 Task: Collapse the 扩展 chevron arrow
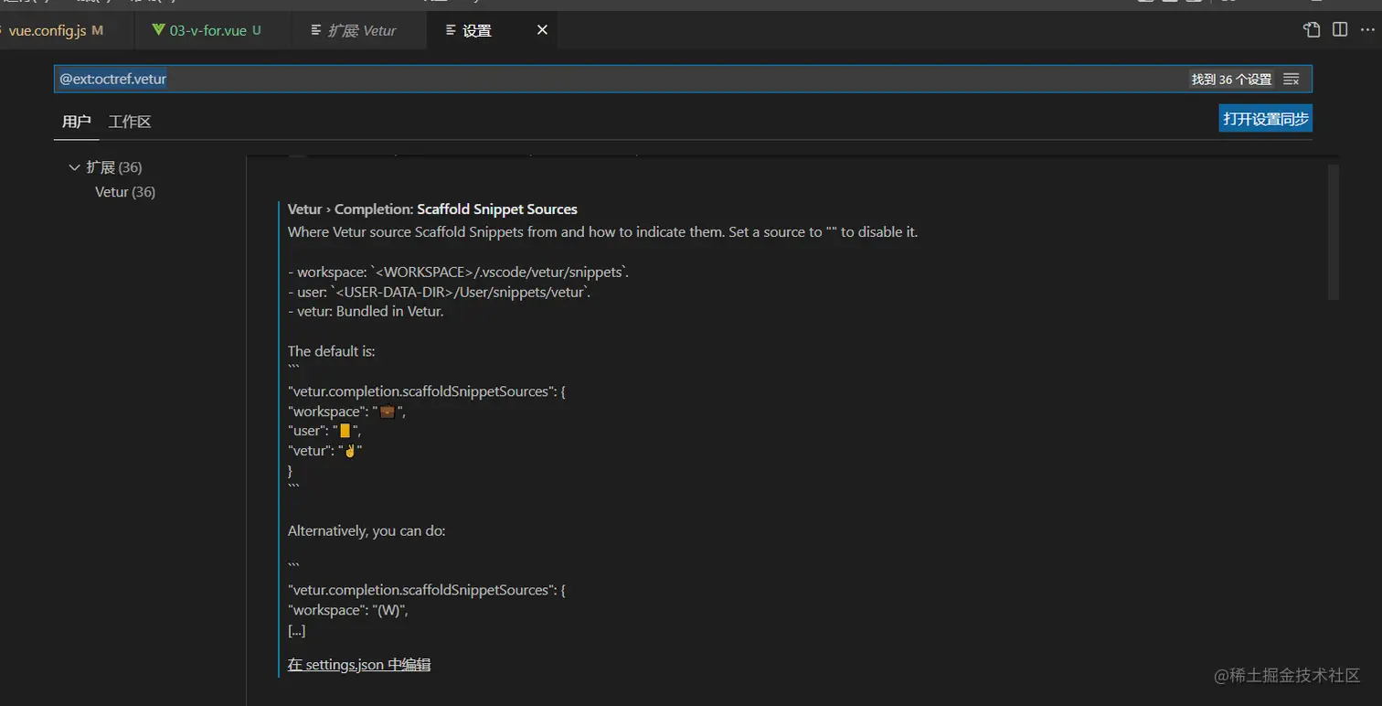point(74,167)
